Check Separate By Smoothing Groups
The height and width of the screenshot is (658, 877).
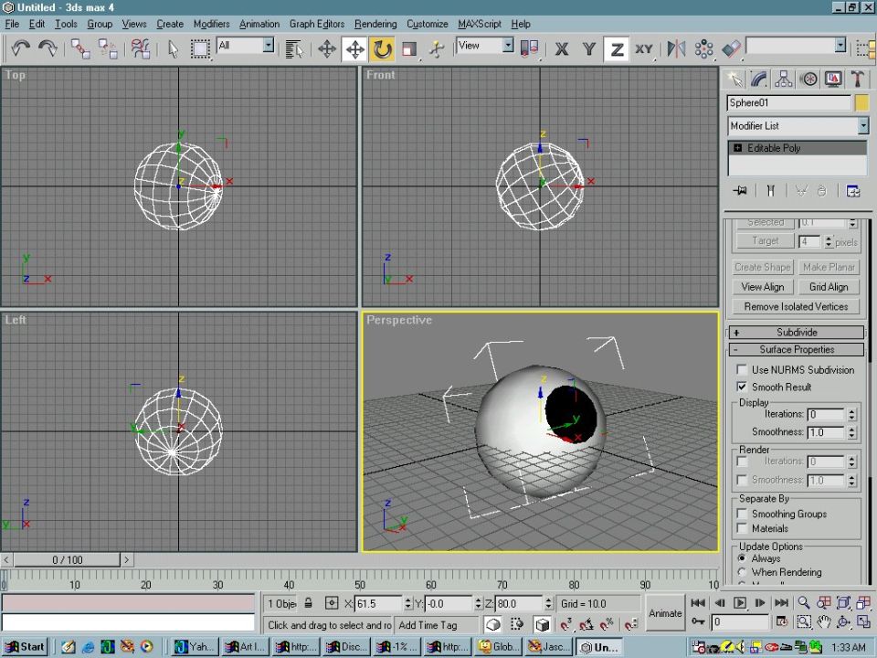click(x=742, y=514)
